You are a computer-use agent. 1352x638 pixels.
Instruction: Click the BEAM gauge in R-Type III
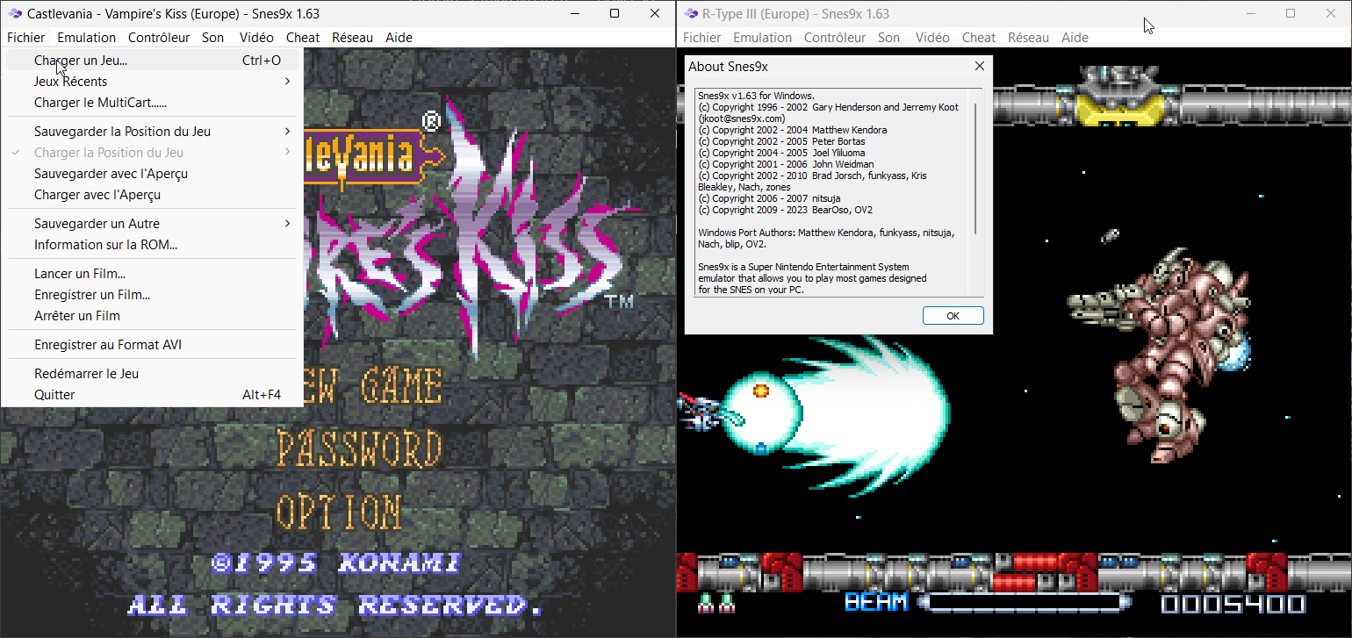pyautogui.click(x=1023, y=602)
